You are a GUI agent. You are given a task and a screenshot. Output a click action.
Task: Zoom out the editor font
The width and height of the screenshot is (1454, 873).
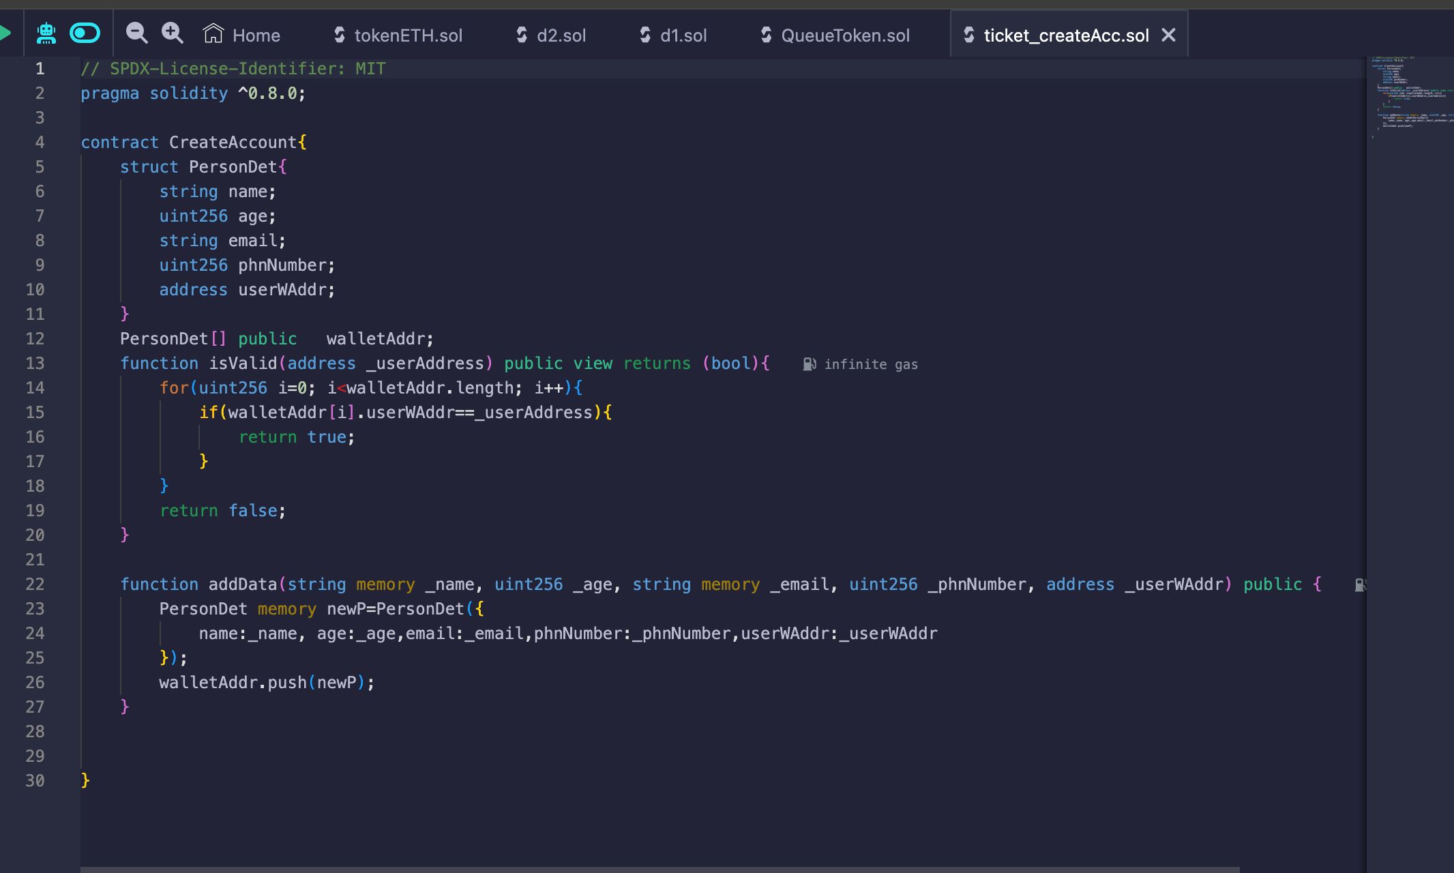(136, 33)
